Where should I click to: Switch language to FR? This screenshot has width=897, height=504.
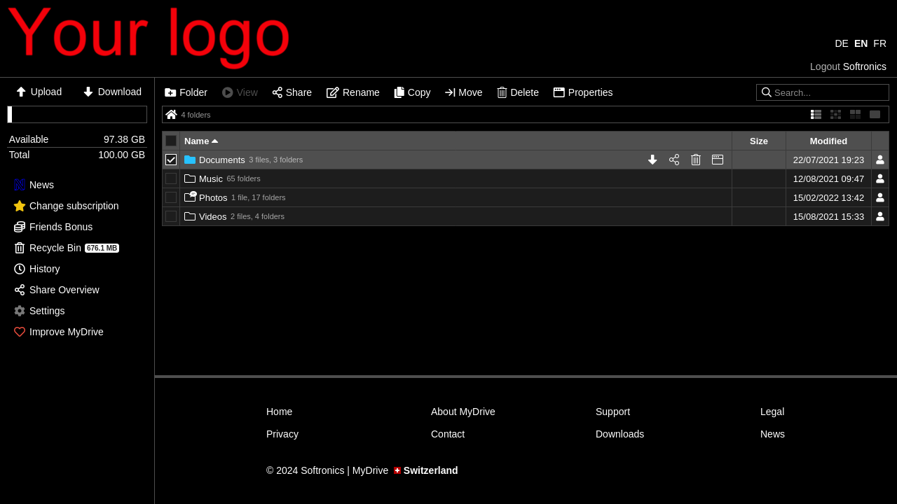(x=879, y=43)
